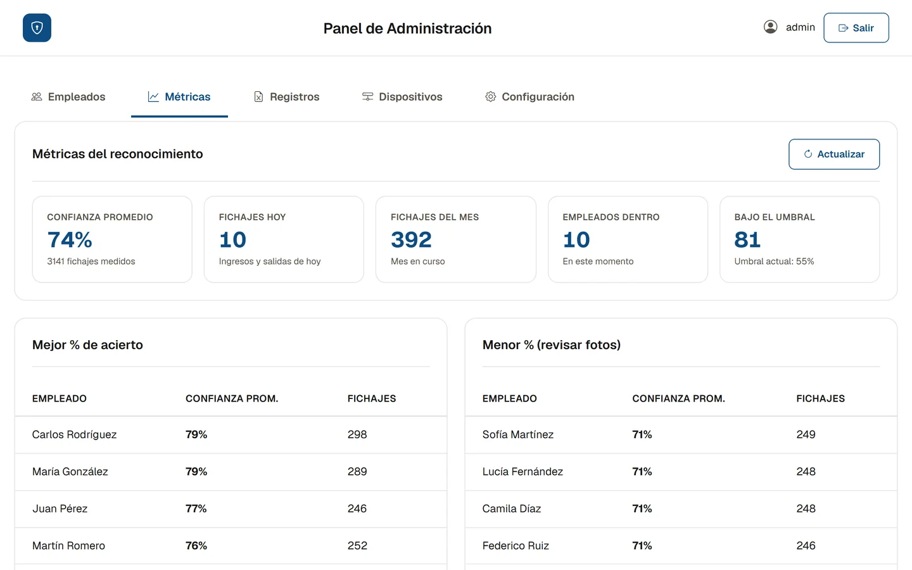Go to the Dispositivos tab
Screen dimensions: 912x570
pos(402,97)
